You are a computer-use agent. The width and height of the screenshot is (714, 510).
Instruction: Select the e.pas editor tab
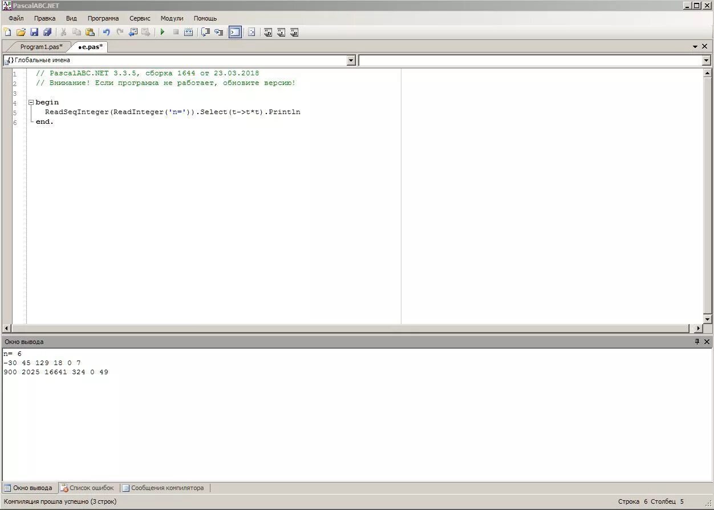click(x=91, y=47)
